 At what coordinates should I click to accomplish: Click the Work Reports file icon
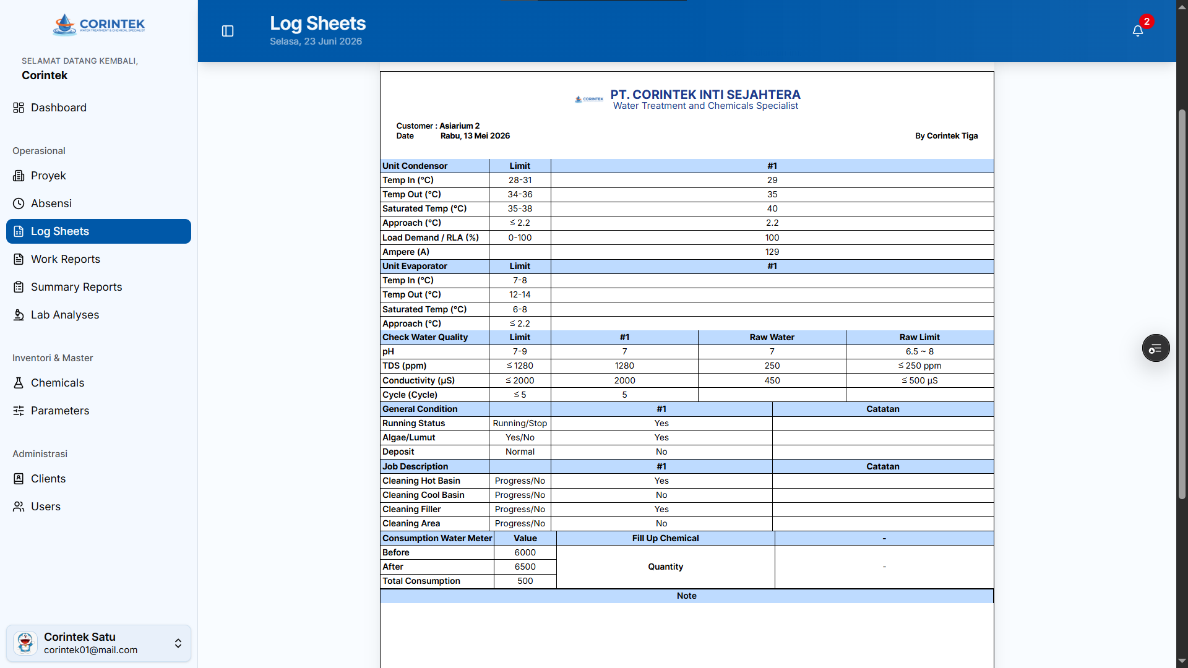(19, 259)
